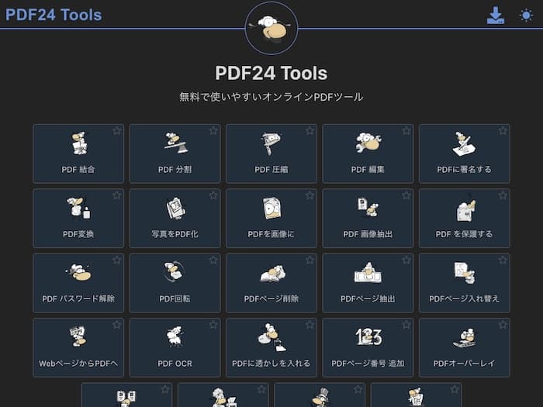Favorite the PDF 分割 tool star

click(213, 131)
